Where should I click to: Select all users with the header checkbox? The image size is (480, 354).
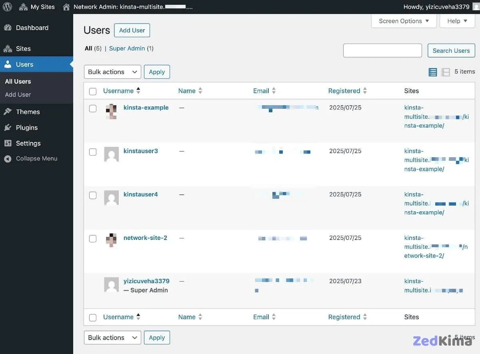tap(92, 91)
